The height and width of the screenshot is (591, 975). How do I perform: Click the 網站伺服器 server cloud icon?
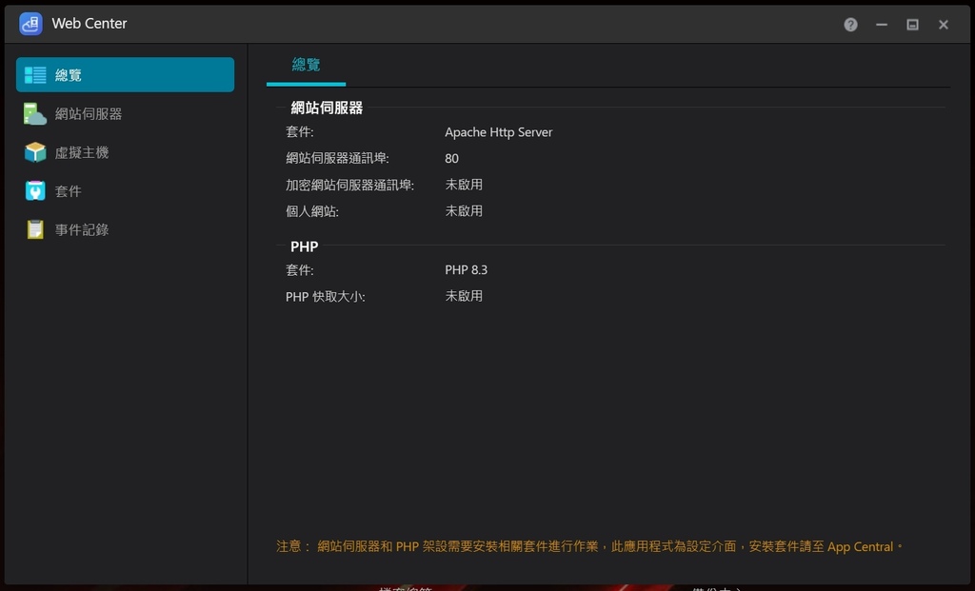tap(35, 113)
